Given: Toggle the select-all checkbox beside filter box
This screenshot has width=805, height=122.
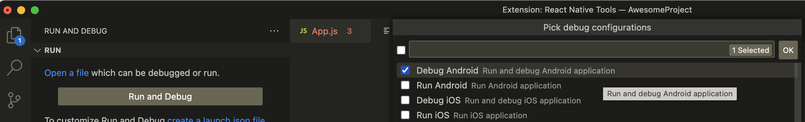Looking at the screenshot, I should coord(401,50).
